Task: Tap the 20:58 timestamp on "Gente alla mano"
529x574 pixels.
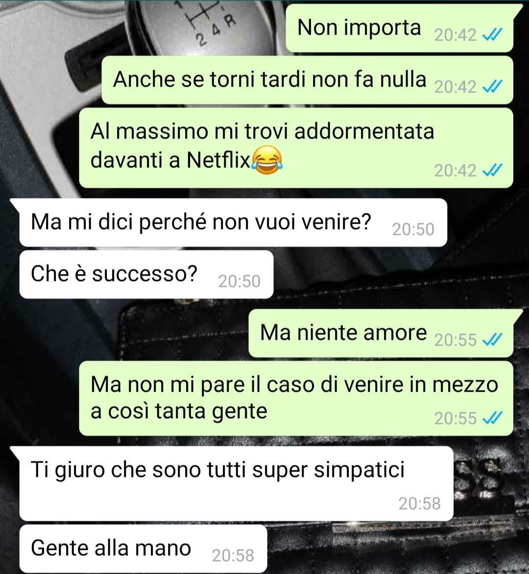Action: [x=233, y=556]
